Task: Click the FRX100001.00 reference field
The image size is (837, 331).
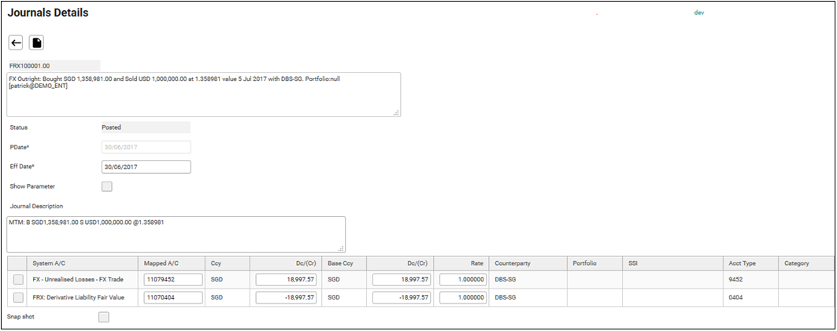Action: click(x=54, y=66)
